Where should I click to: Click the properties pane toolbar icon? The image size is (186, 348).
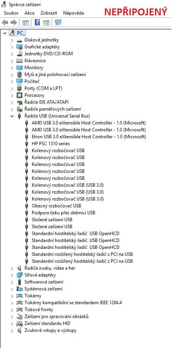[46, 22]
